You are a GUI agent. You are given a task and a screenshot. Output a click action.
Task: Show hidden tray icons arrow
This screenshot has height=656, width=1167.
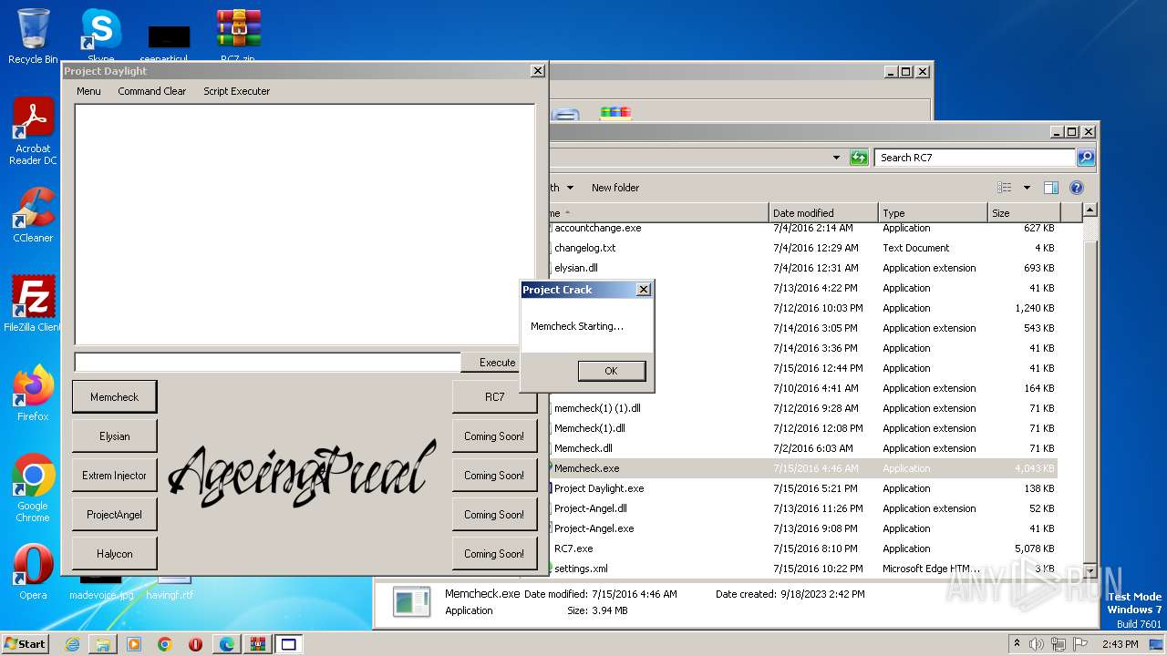1017,644
